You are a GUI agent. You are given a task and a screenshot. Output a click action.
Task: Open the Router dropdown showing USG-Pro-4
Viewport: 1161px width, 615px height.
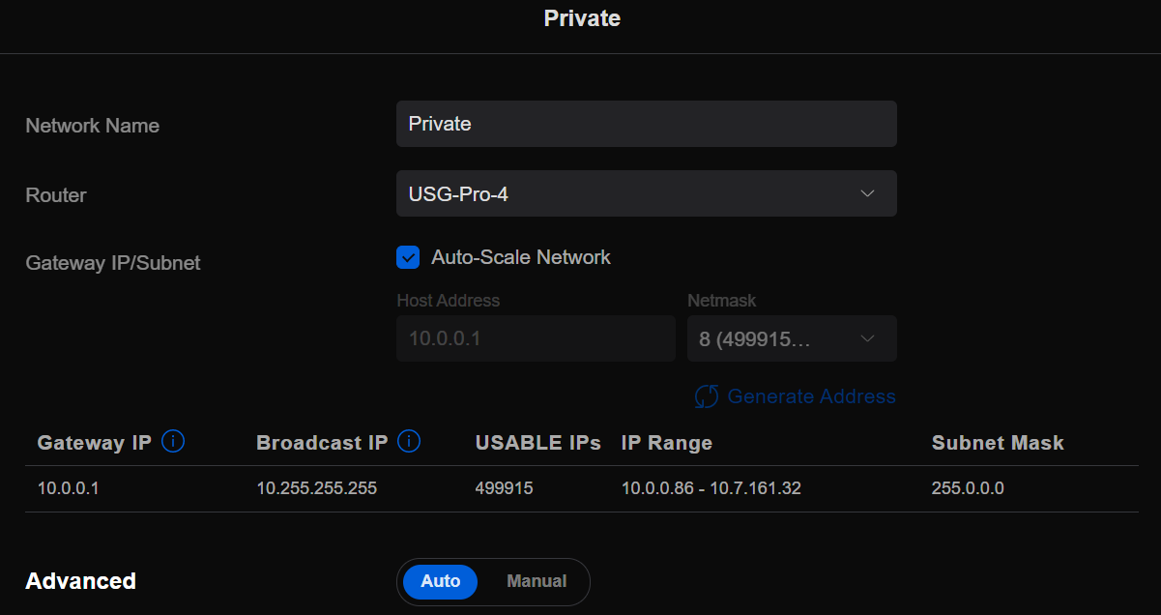click(x=646, y=194)
